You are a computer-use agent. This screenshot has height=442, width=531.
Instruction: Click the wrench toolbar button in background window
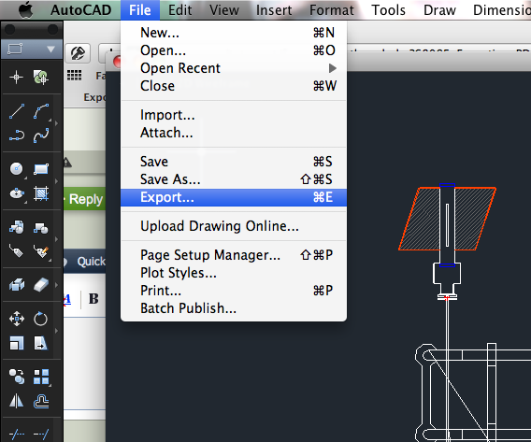[x=78, y=53]
